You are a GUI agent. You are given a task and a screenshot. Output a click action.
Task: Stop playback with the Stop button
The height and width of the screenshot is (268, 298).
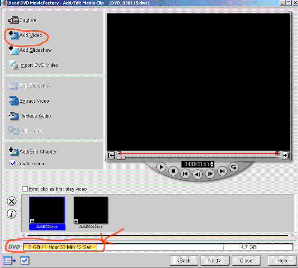coord(173,171)
